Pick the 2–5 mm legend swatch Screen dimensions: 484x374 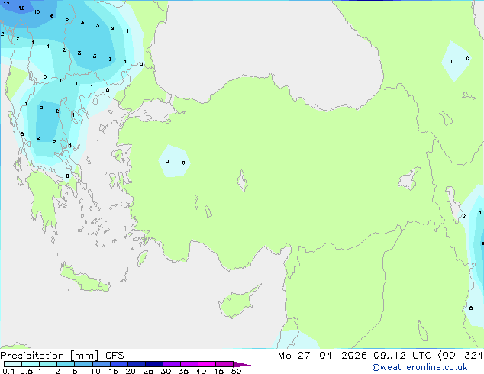[x=66, y=364]
